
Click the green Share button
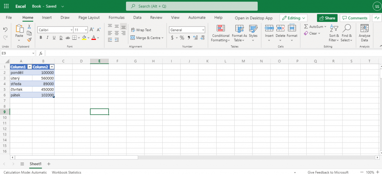(x=327, y=18)
